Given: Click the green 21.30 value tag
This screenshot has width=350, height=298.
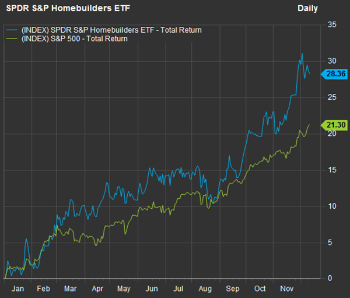Looking at the screenshot, I should (x=334, y=125).
